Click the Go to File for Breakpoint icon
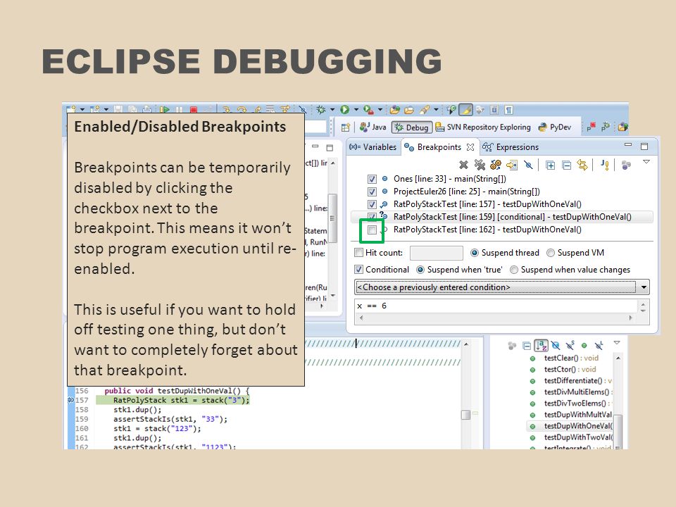The width and height of the screenshot is (676, 507). click(512, 165)
